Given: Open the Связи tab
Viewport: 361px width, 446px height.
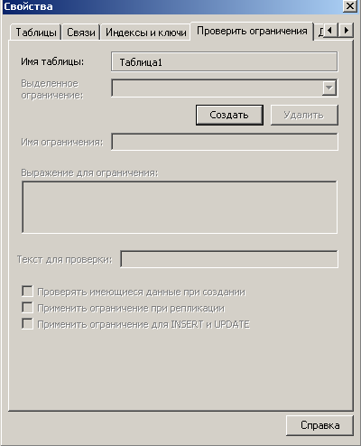Looking at the screenshot, I should click(81, 33).
